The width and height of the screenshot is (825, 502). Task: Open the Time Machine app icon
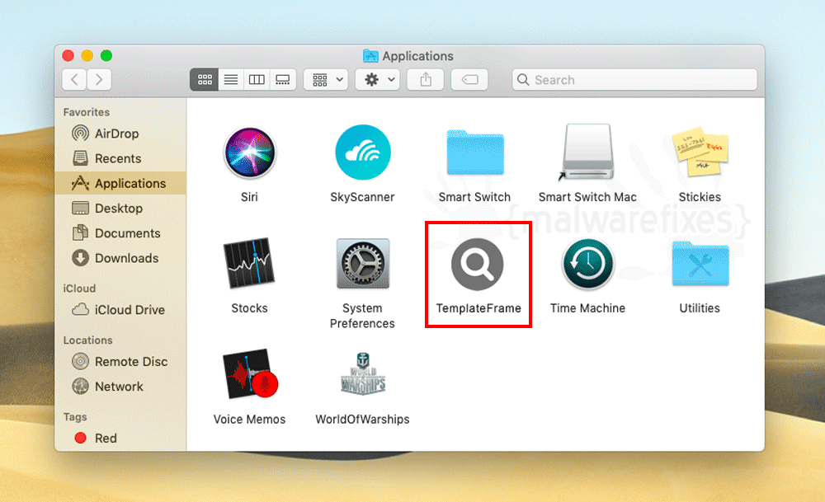(587, 263)
